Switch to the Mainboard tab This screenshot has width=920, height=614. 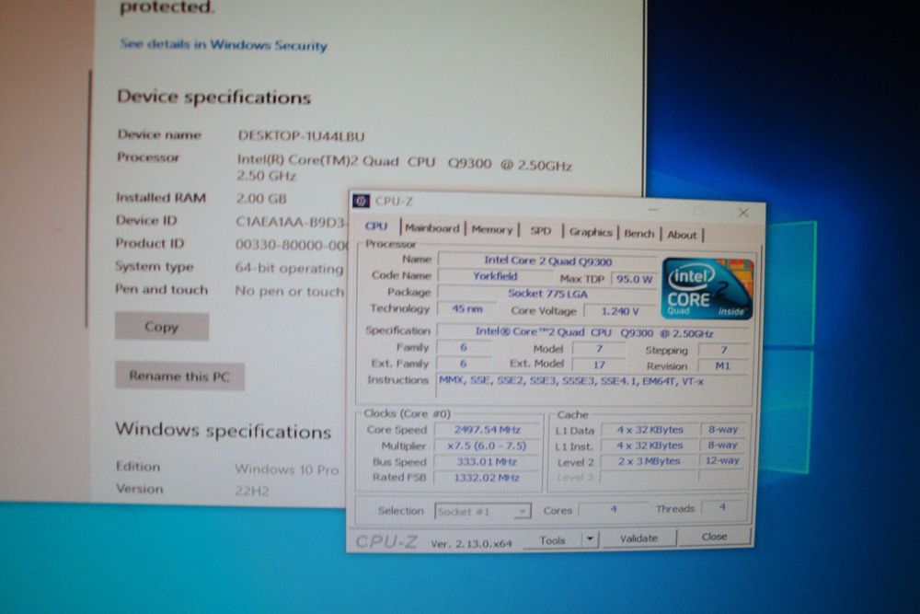click(431, 228)
